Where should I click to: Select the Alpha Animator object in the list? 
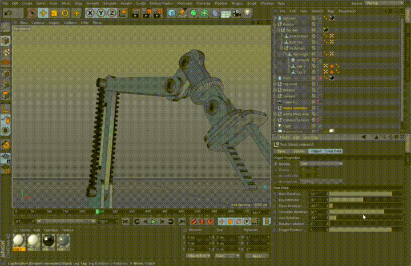(295, 108)
